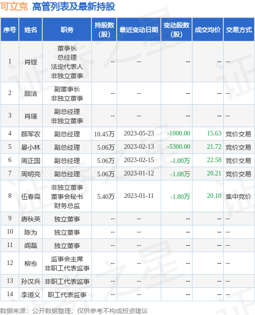255x315 pixels.
Task: Click the name 陈为 in row 10
Action: [x=31, y=232]
